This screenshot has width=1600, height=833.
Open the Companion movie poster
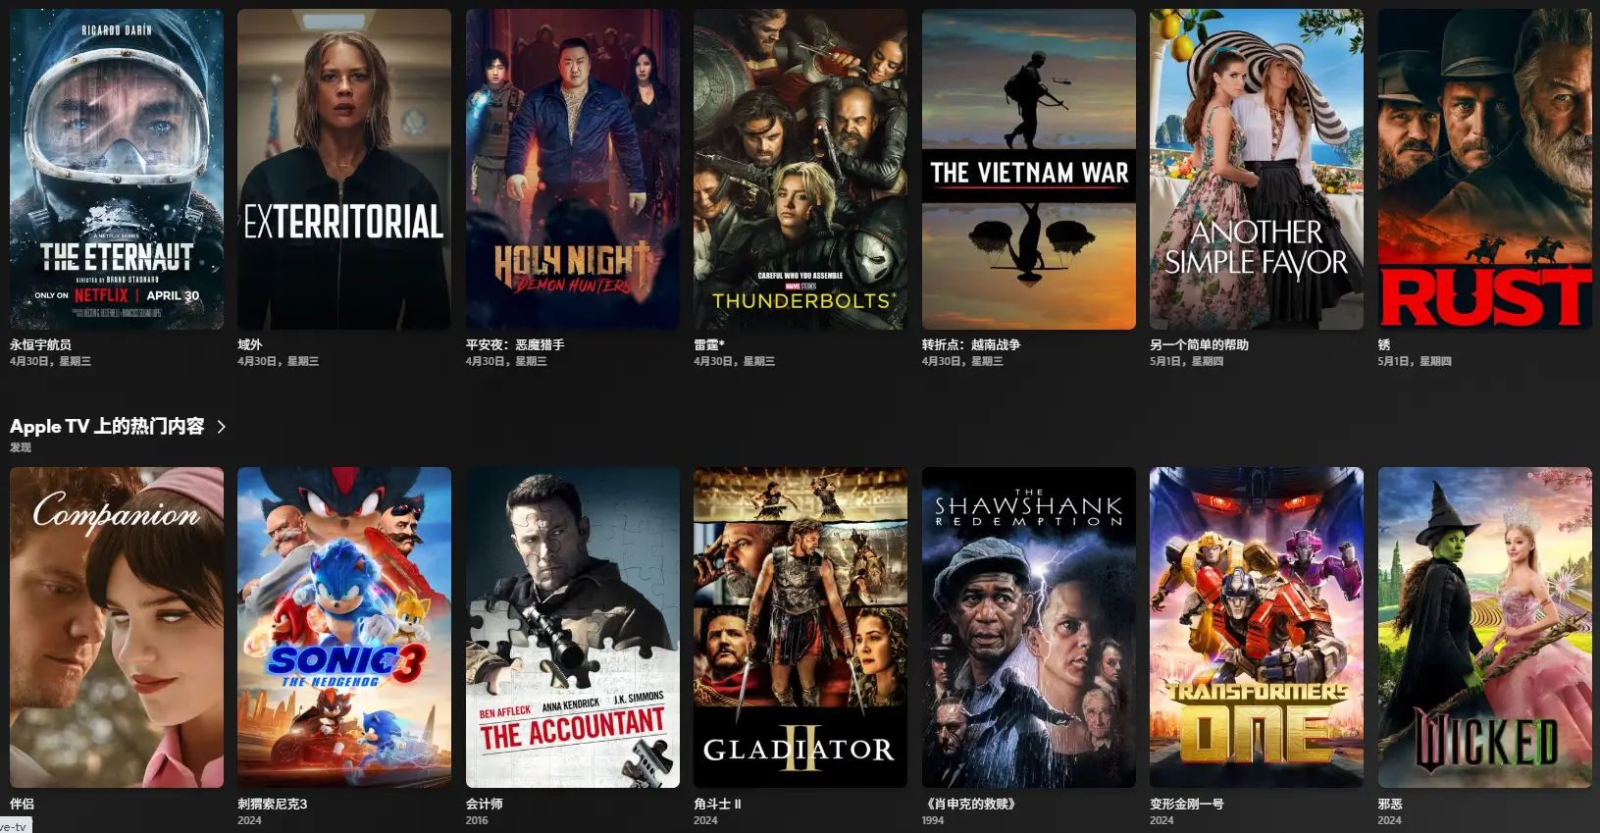tap(117, 627)
